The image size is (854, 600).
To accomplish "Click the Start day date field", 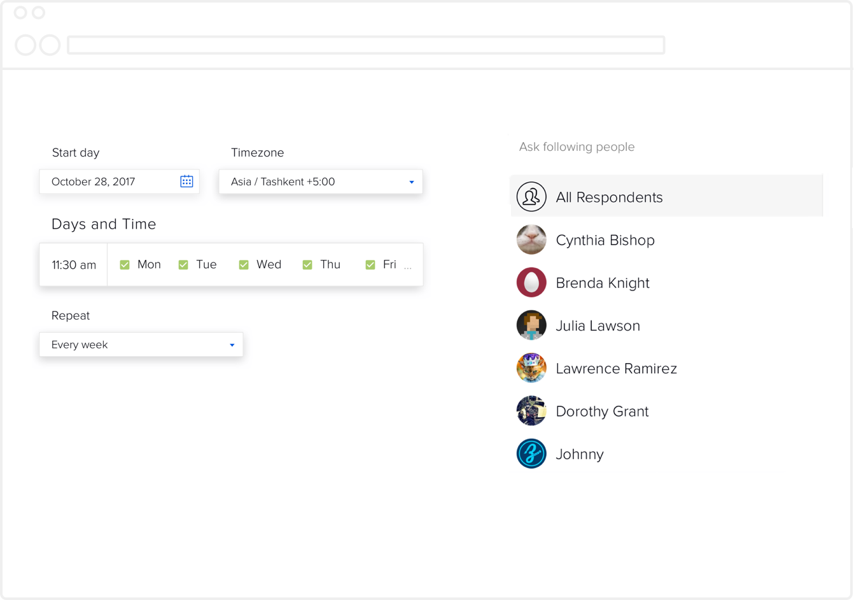I will pos(108,182).
